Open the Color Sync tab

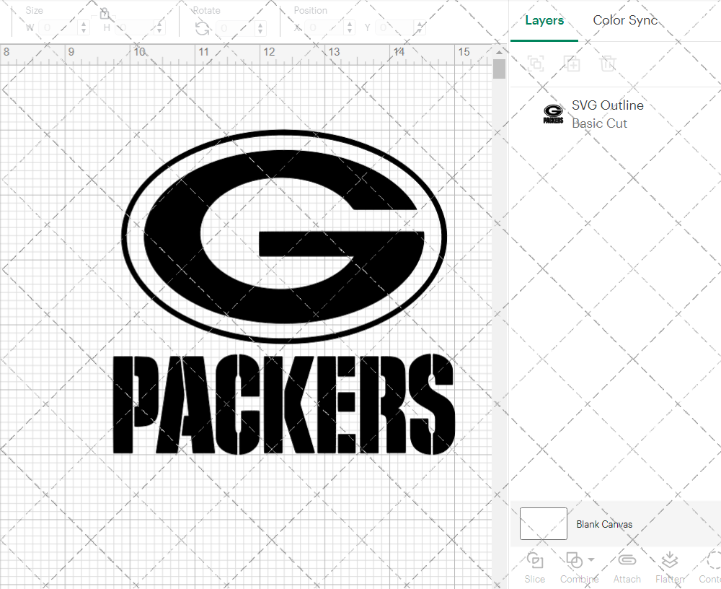tap(625, 20)
